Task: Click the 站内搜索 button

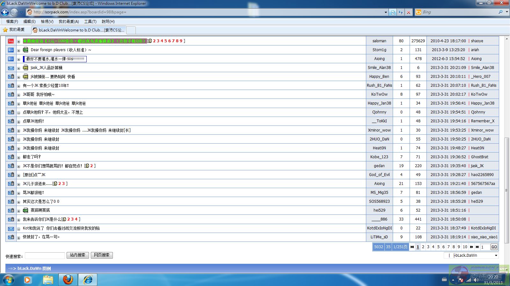Action: coord(77,255)
